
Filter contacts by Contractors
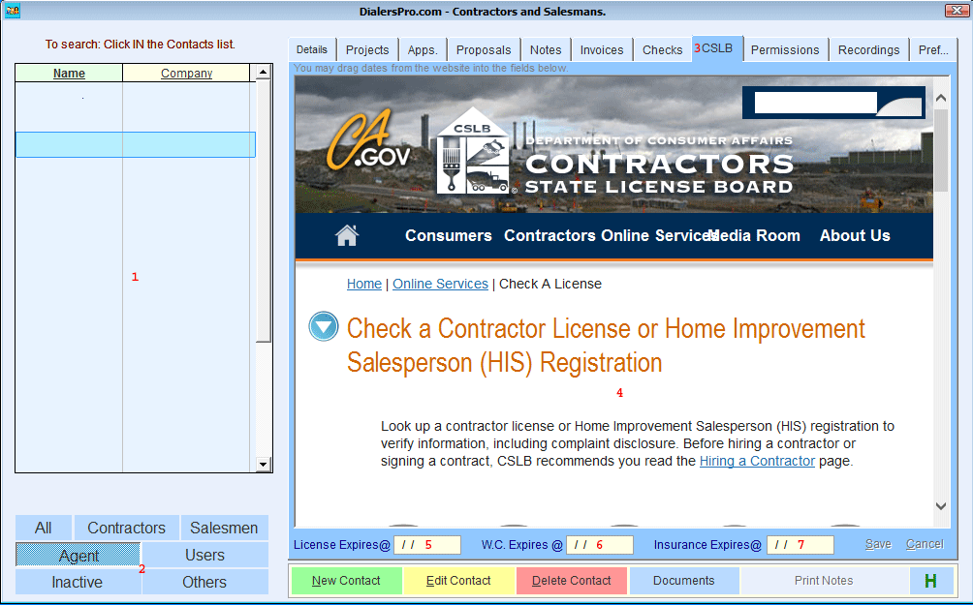(x=127, y=528)
